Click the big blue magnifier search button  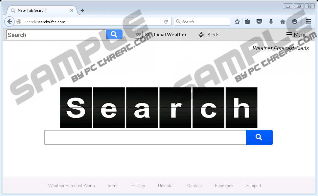point(260,137)
